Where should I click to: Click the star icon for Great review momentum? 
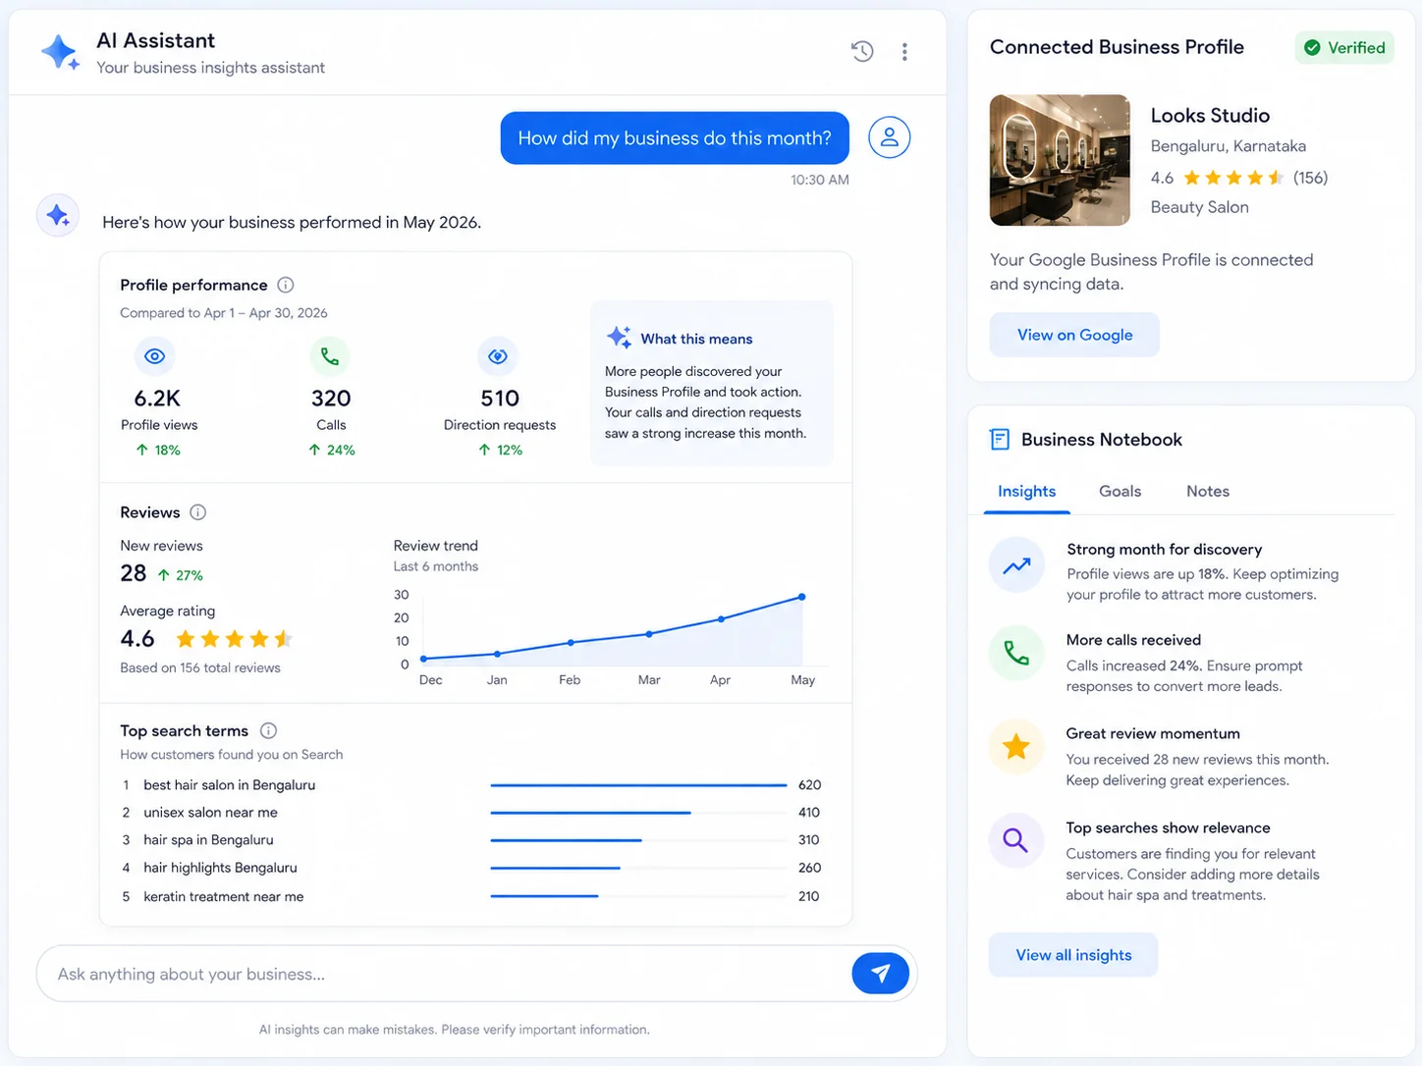pos(1016,747)
